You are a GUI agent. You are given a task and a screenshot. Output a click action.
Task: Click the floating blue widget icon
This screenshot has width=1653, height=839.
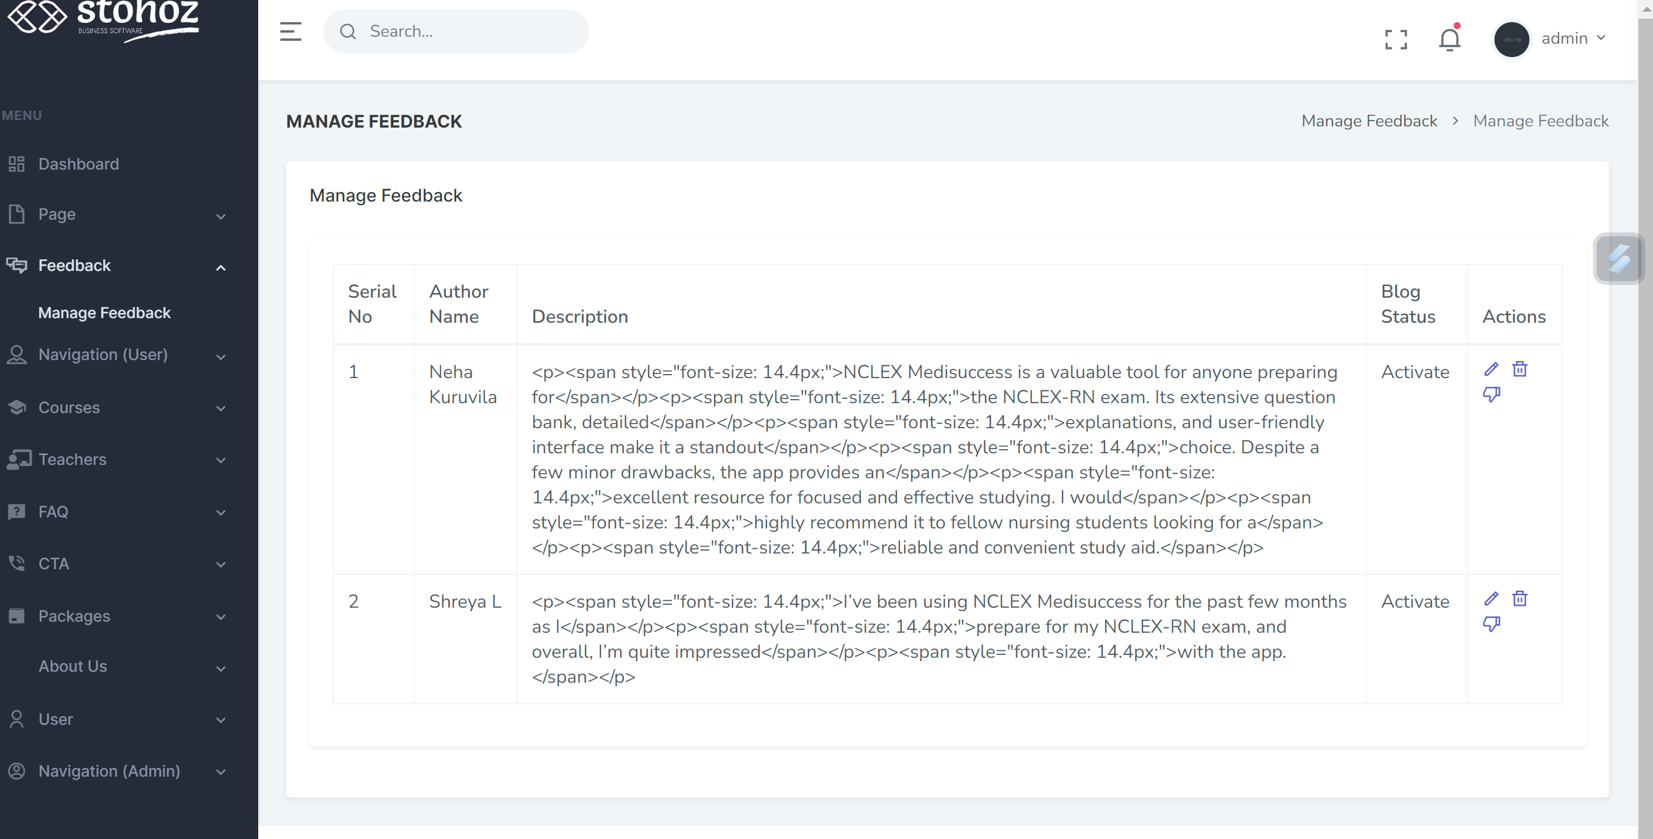pos(1619,259)
